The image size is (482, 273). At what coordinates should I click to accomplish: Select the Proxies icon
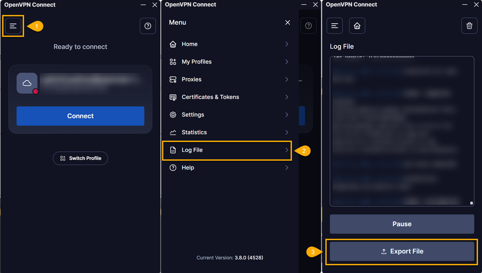pyautogui.click(x=173, y=79)
